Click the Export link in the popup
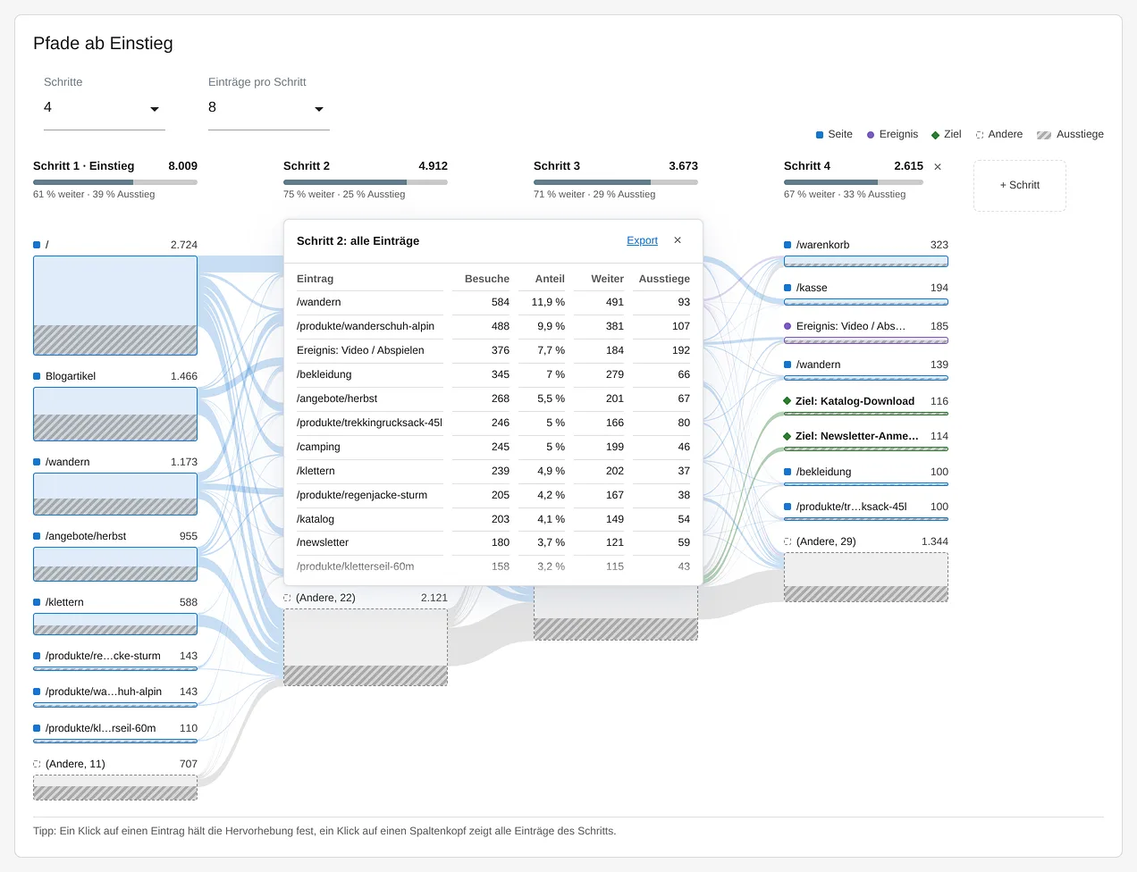 642,240
